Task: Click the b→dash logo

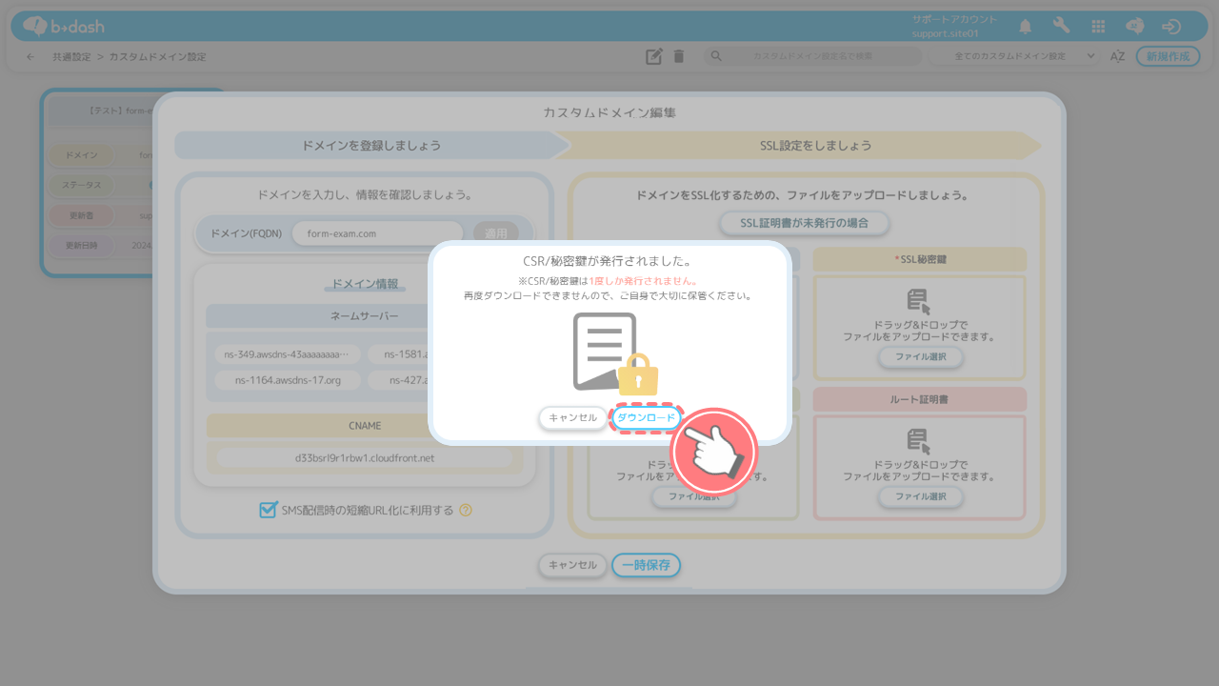Action: pos(64,26)
